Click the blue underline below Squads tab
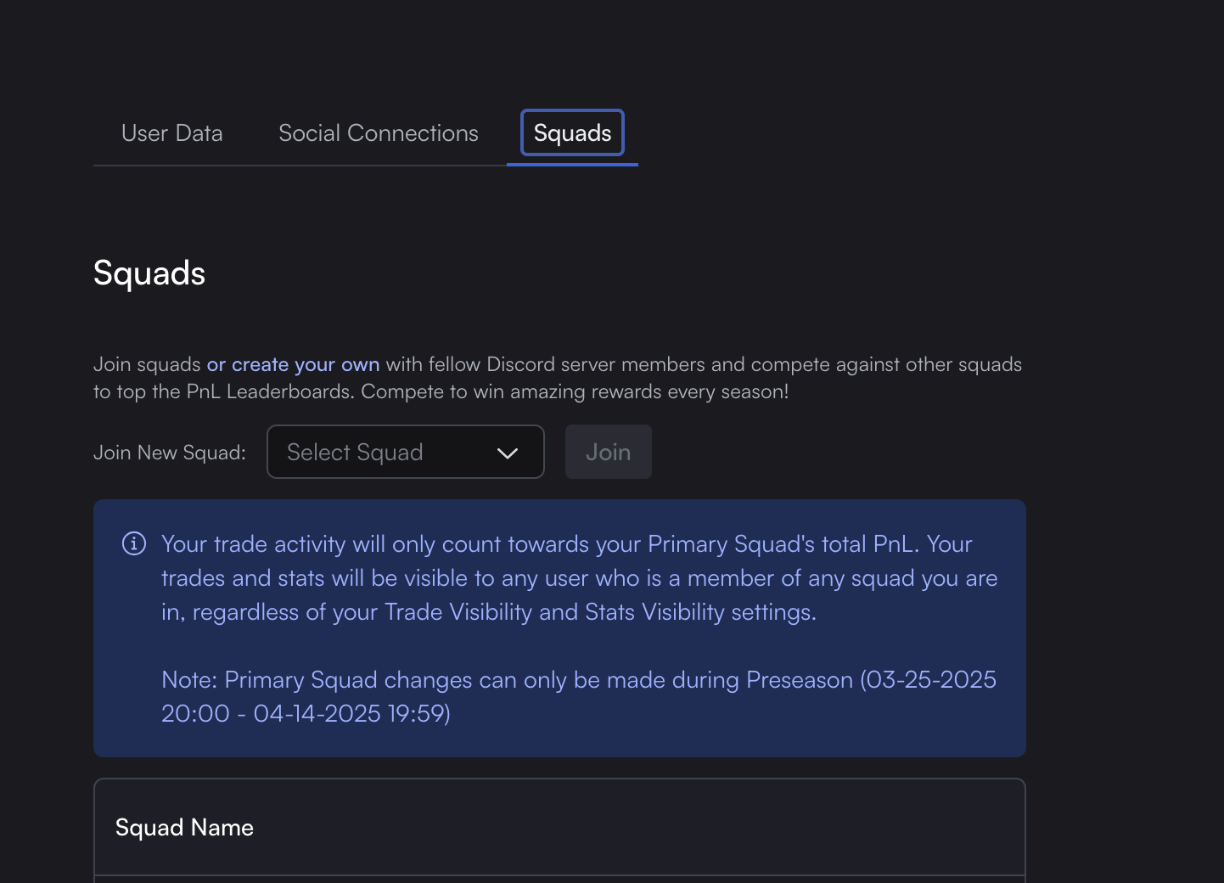 (x=572, y=164)
